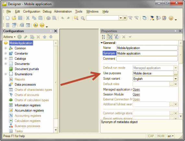
Task: Click the Print preview icon
Action: tap(55, 18)
